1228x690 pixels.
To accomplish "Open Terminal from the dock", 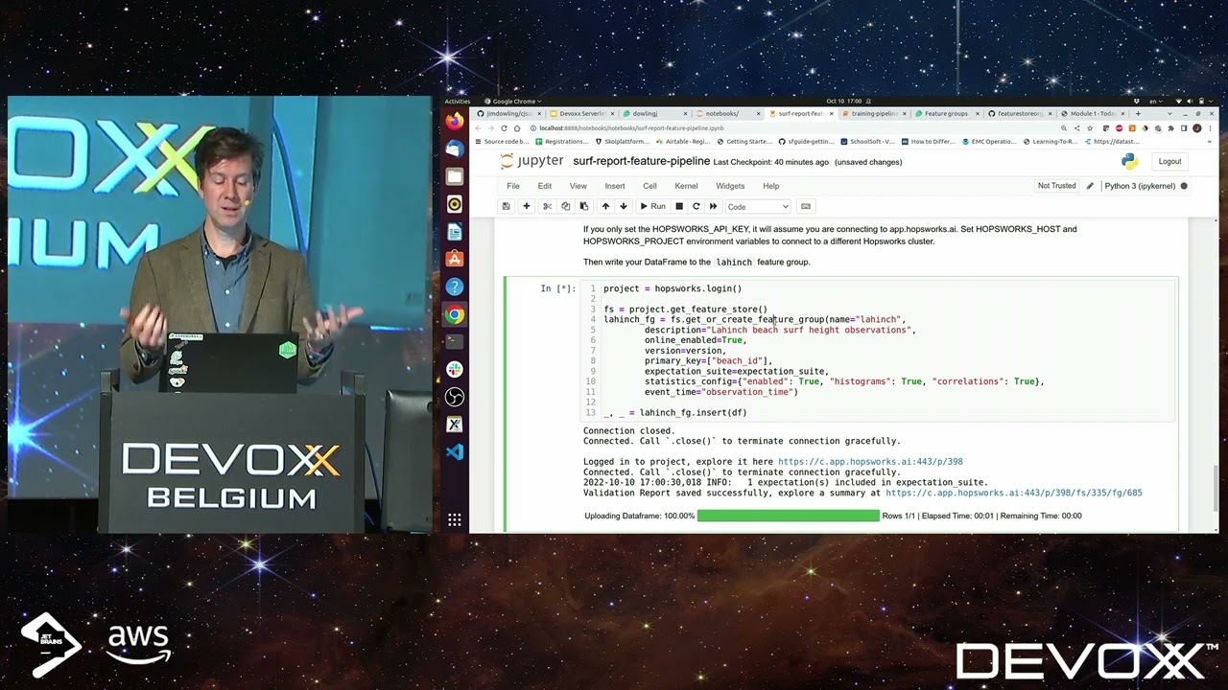I will (x=455, y=342).
